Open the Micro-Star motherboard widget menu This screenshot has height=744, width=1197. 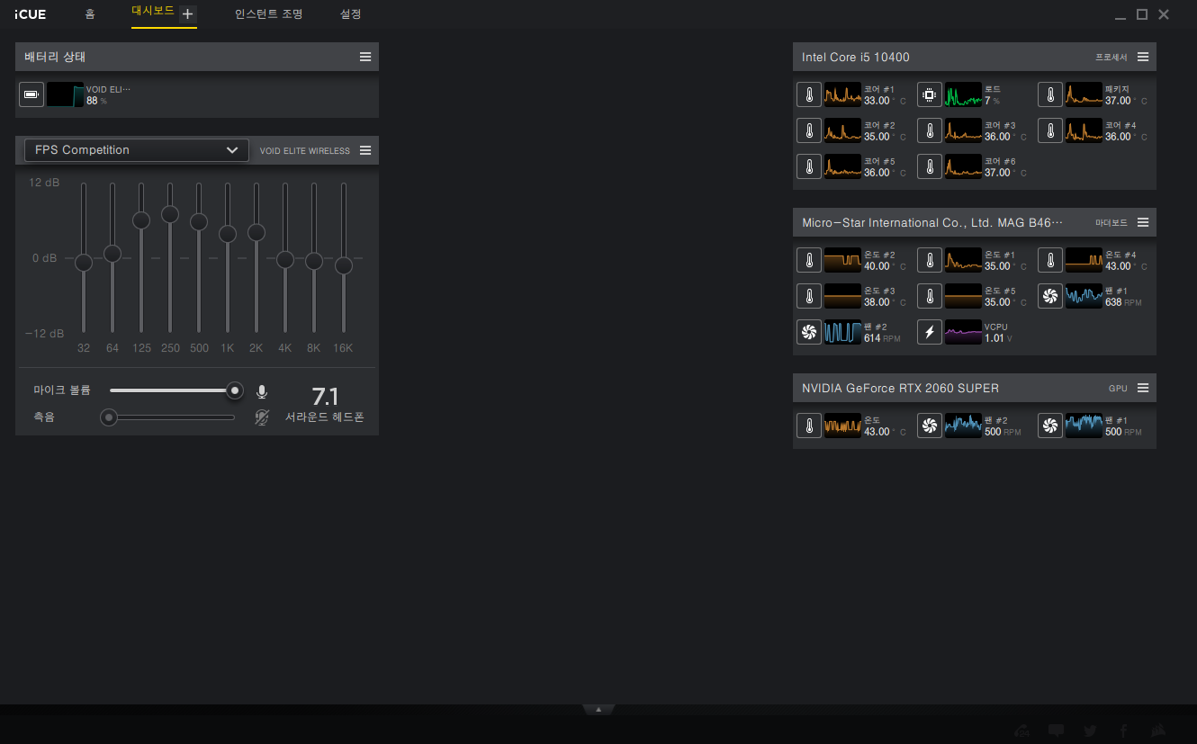coord(1143,222)
